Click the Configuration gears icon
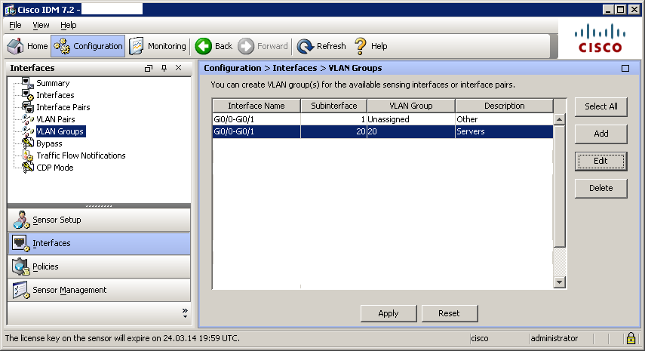This screenshot has height=351, width=645. [x=62, y=46]
